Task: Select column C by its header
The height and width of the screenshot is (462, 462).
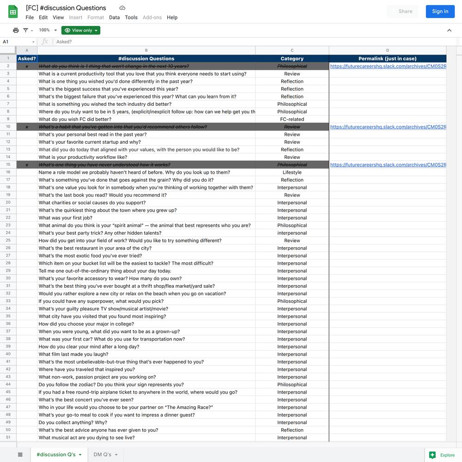Action: pos(292,50)
